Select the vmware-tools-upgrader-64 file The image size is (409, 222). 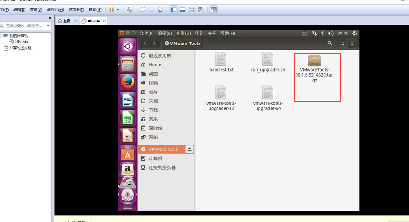pyautogui.click(x=268, y=98)
